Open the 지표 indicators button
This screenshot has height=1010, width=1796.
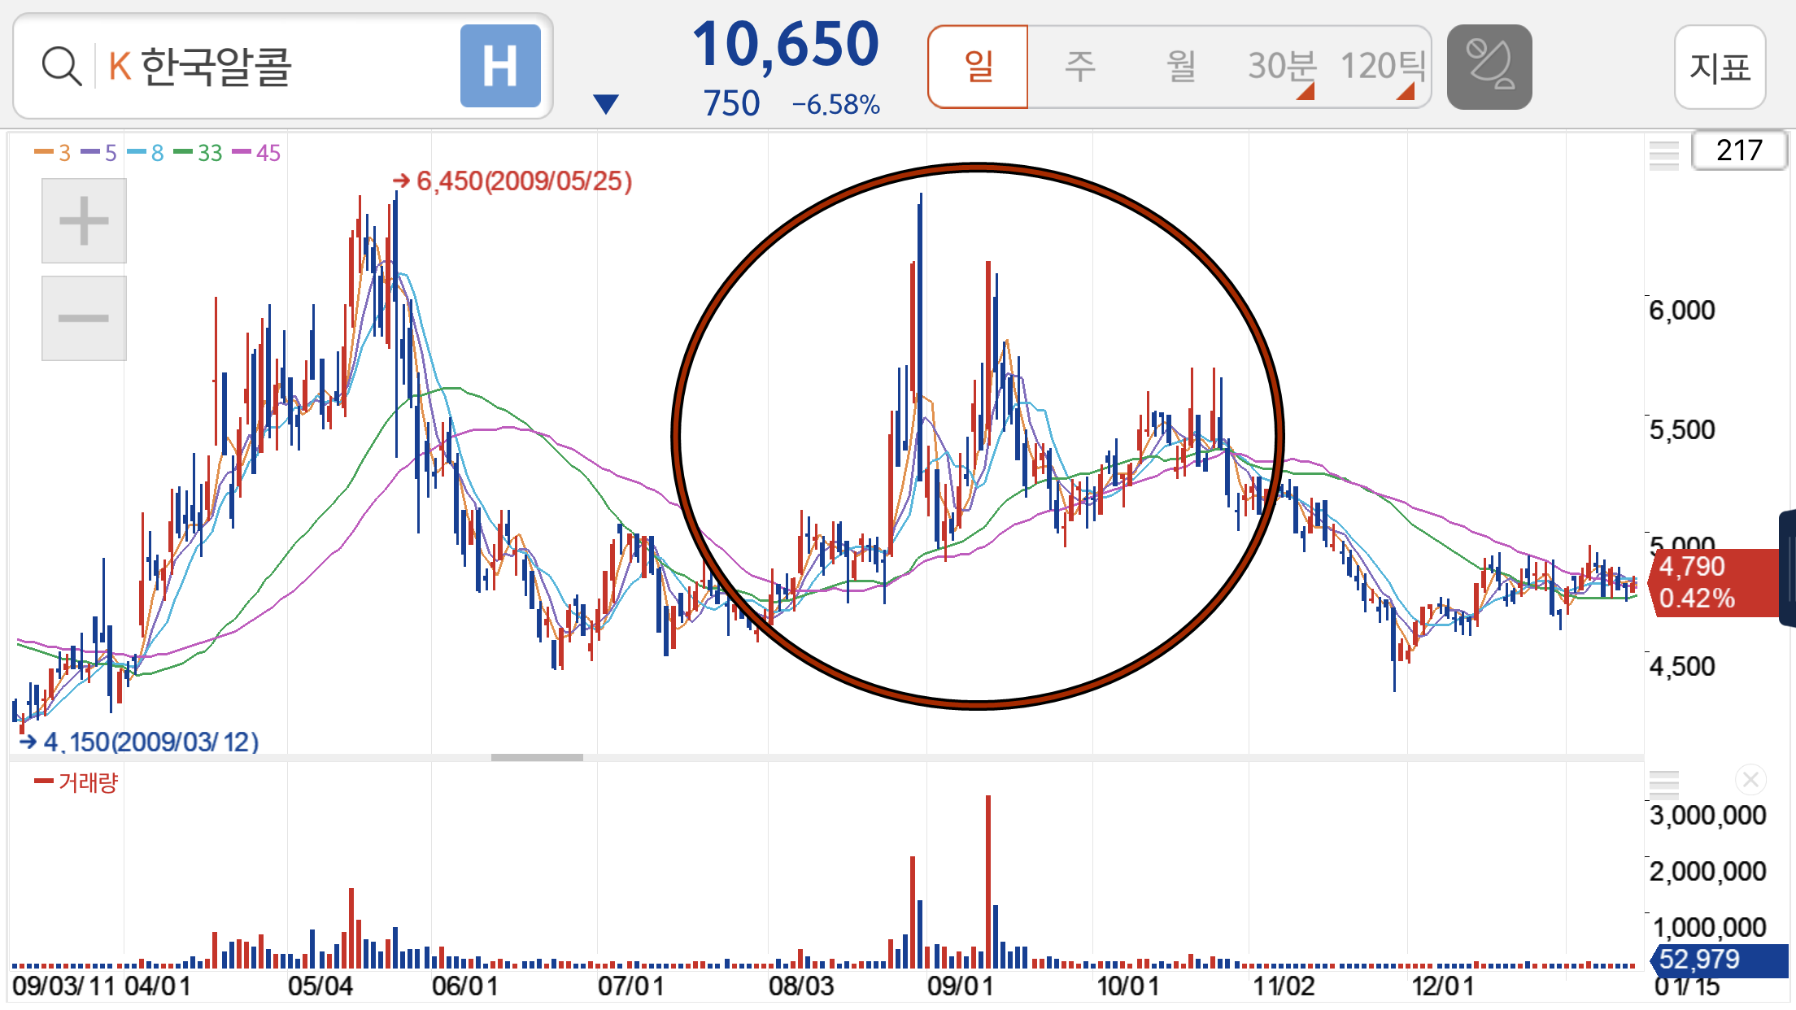[1720, 67]
